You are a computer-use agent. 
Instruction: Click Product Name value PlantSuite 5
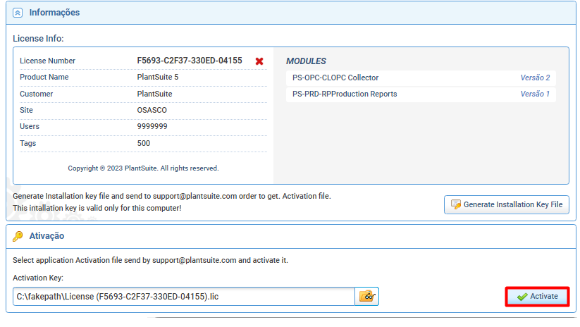click(158, 77)
